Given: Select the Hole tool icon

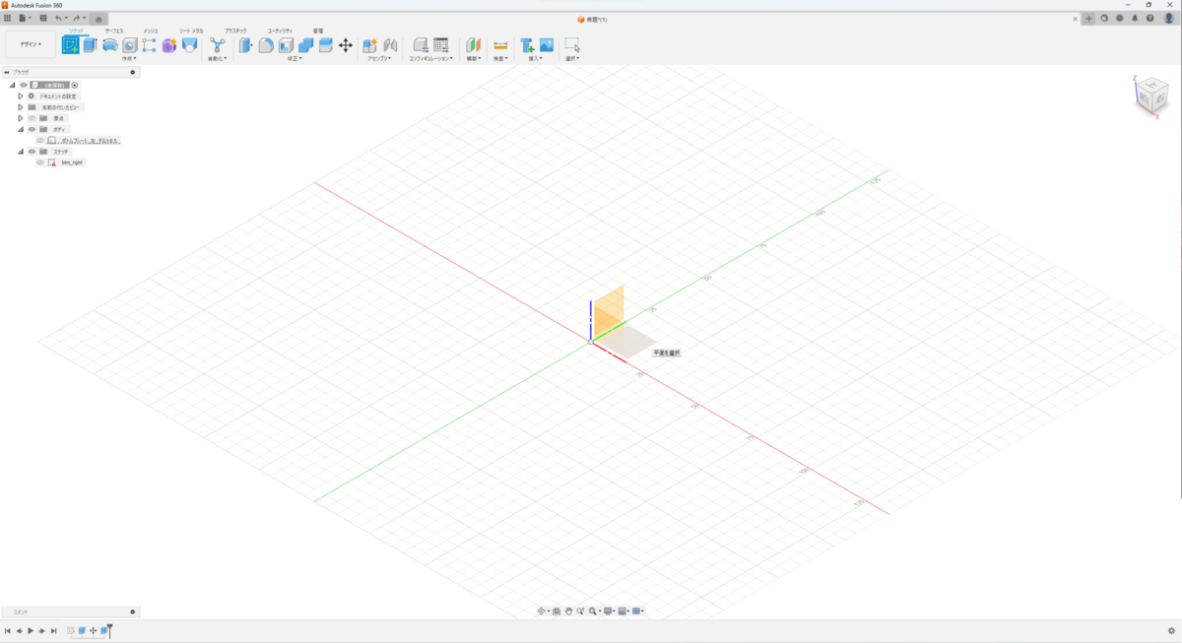Looking at the screenshot, I should coord(130,45).
